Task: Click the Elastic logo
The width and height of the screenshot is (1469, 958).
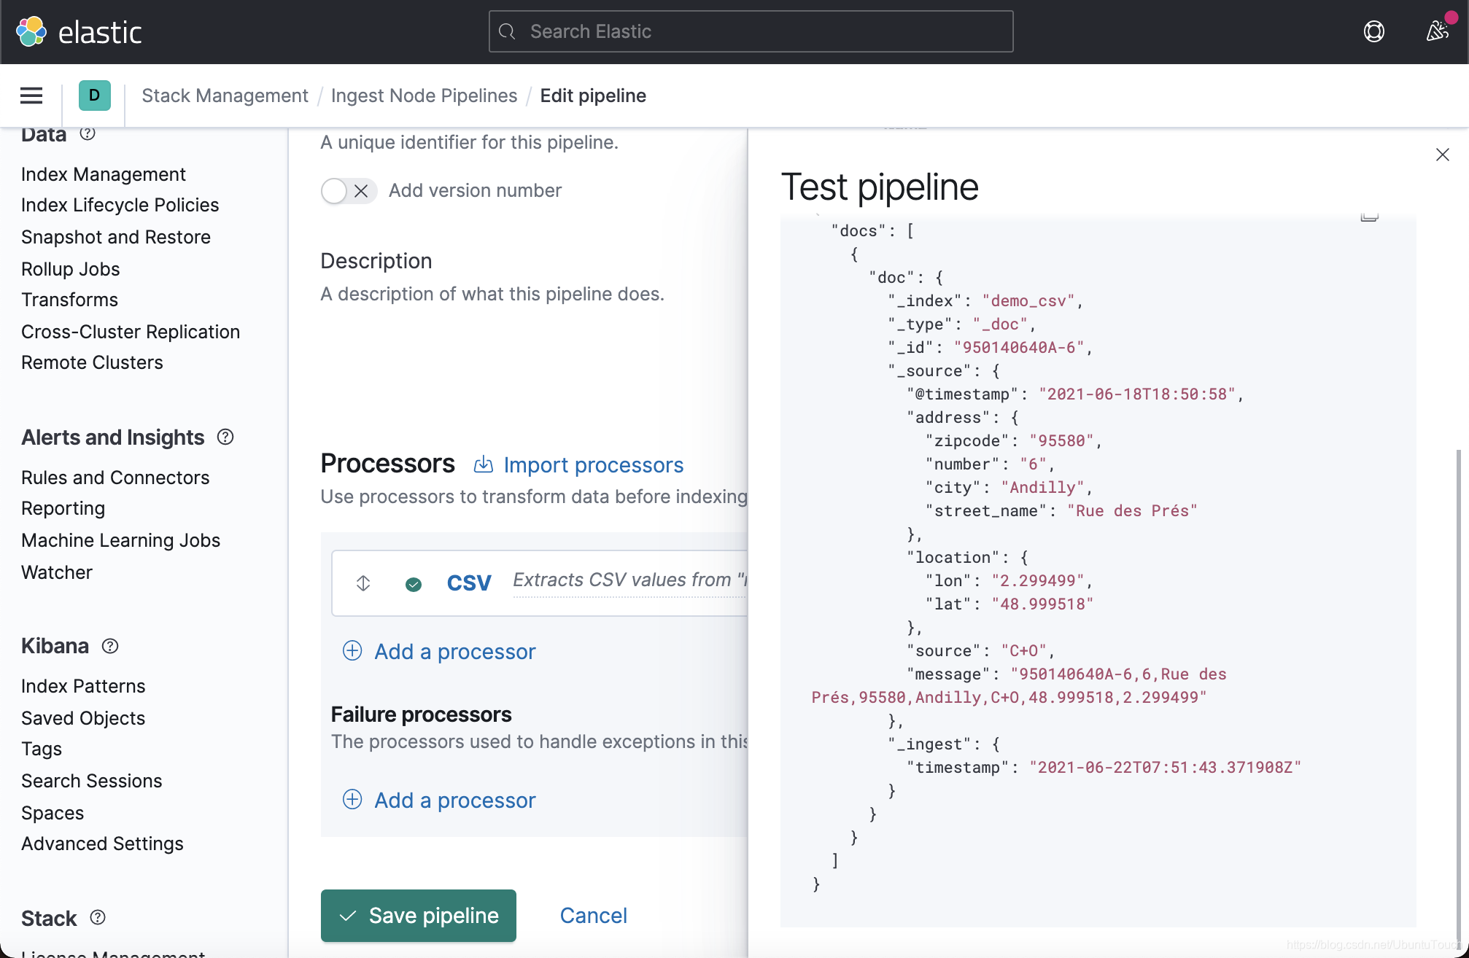Action: click(x=79, y=31)
